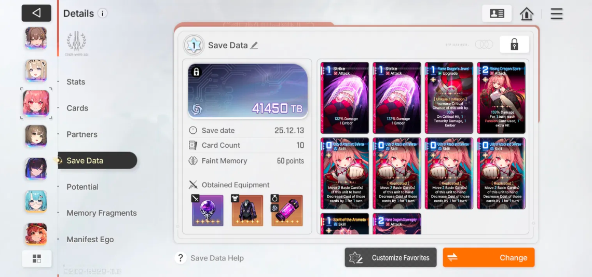Select the pink canister accessory equipment
Viewport: 592px width, 277px height.
coord(287,210)
